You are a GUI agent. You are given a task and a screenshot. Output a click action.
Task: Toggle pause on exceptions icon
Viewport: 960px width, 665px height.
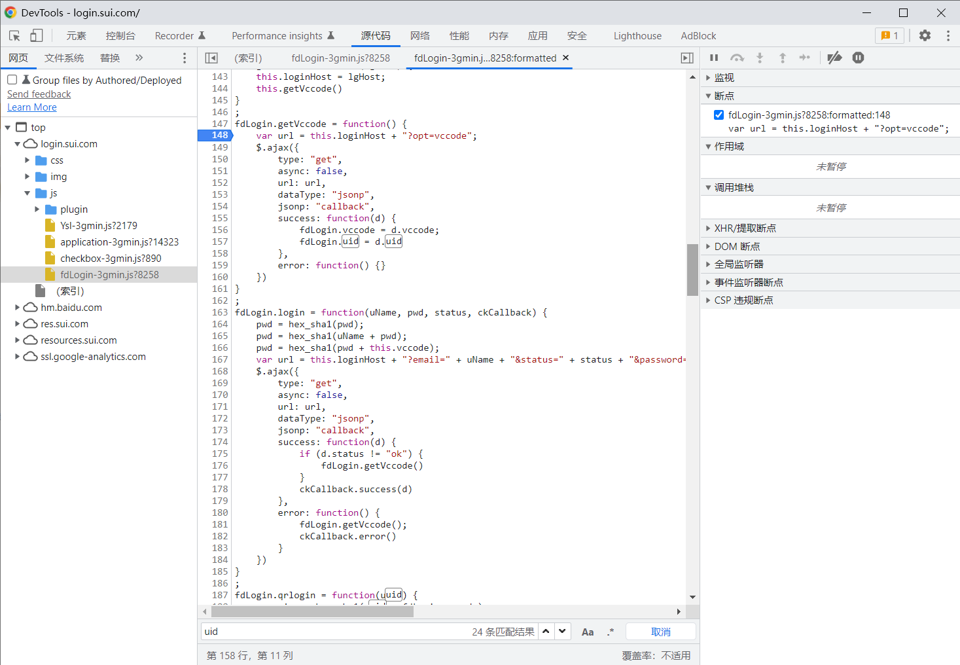858,58
